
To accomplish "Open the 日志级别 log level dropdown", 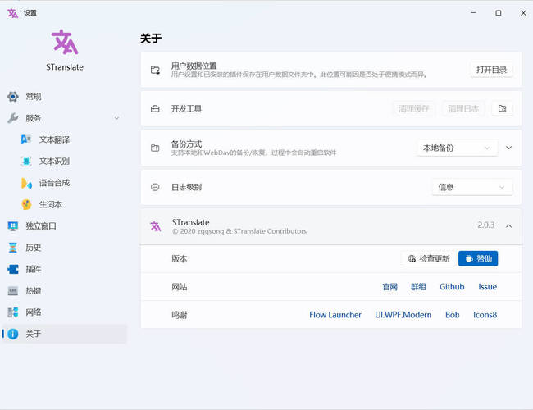I will coord(471,187).
